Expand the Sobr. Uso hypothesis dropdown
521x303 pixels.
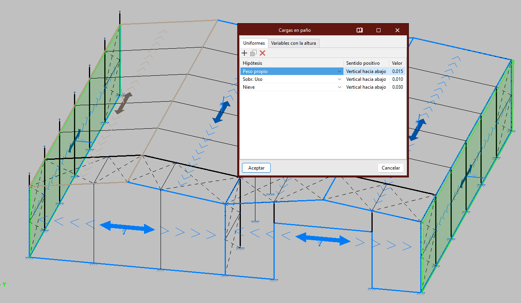(x=340, y=79)
